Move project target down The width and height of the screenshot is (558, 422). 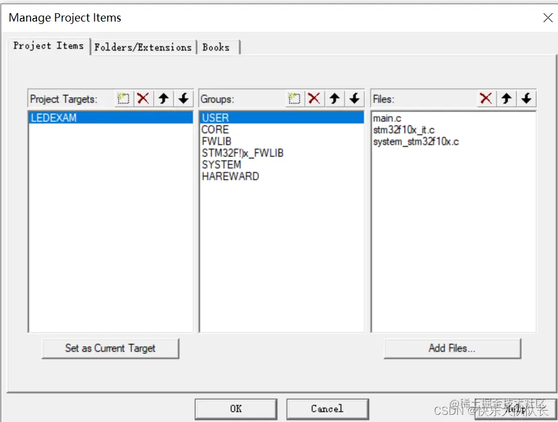tap(183, 98)
